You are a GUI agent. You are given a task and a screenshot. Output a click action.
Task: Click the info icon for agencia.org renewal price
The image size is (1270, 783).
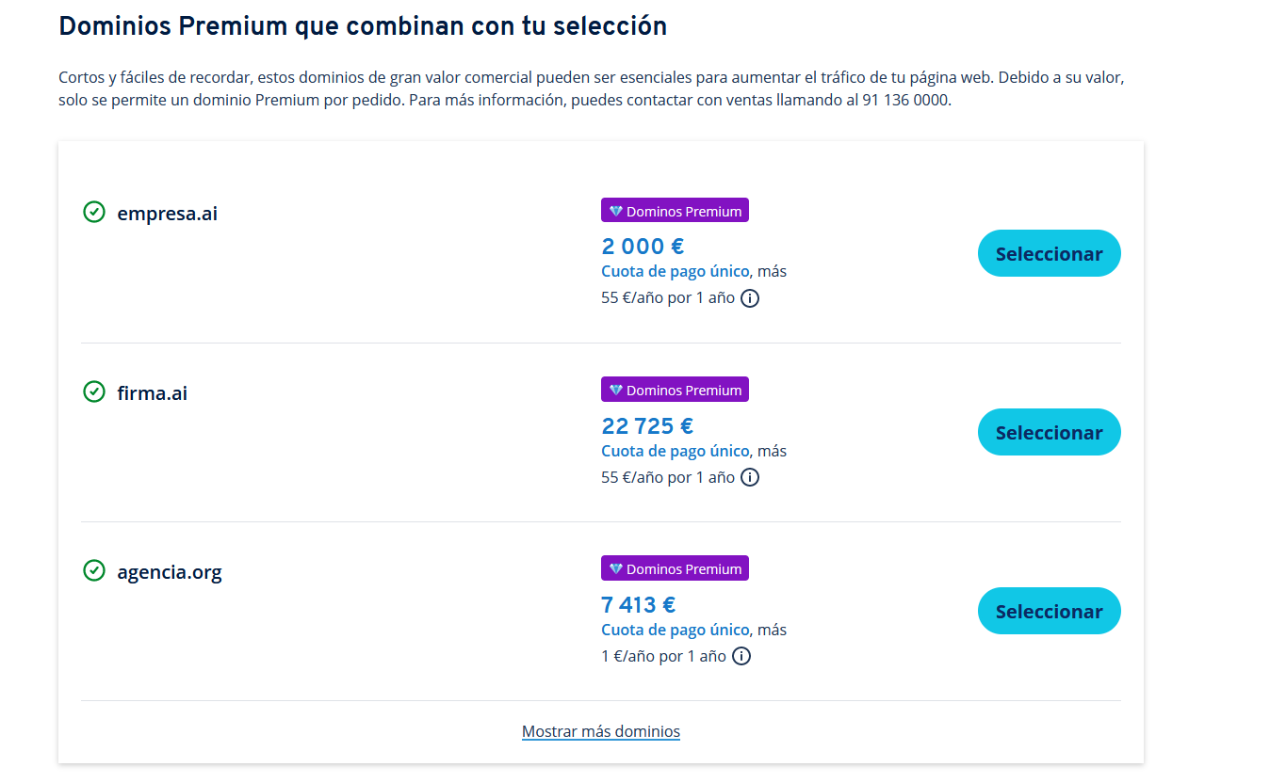pos(741,656)
